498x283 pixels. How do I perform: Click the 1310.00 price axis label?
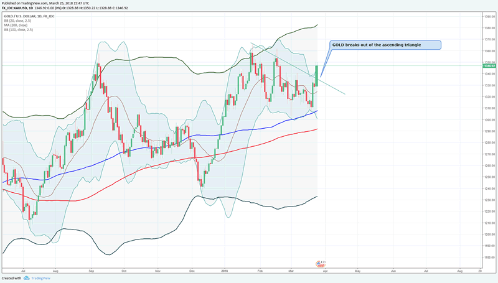coord(489,108)
